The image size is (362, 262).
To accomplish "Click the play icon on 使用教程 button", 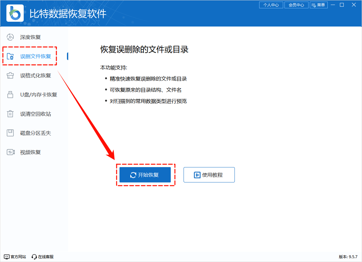I will coord(197,175).
